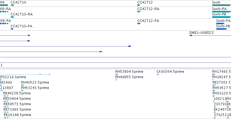
Task: Click the CG42712-PA protein feature
Action: tap(139, 24)
